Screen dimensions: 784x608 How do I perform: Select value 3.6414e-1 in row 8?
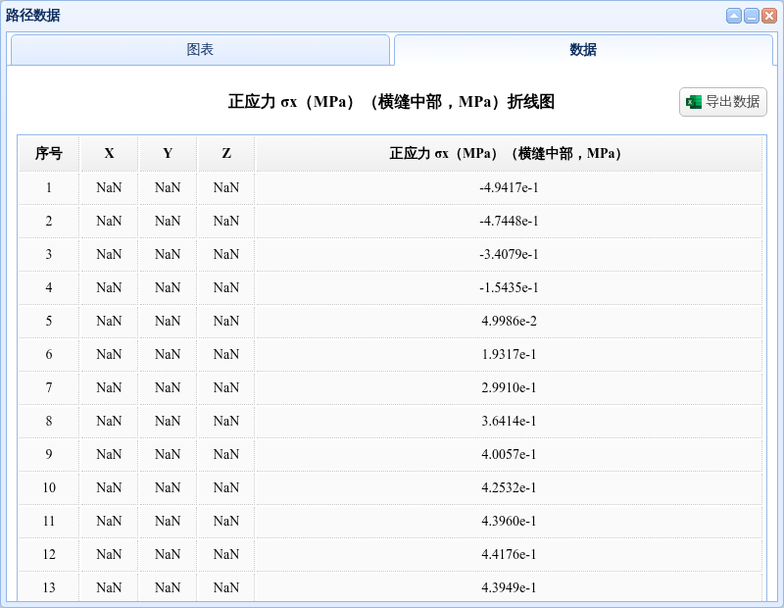tap(509, 421)
